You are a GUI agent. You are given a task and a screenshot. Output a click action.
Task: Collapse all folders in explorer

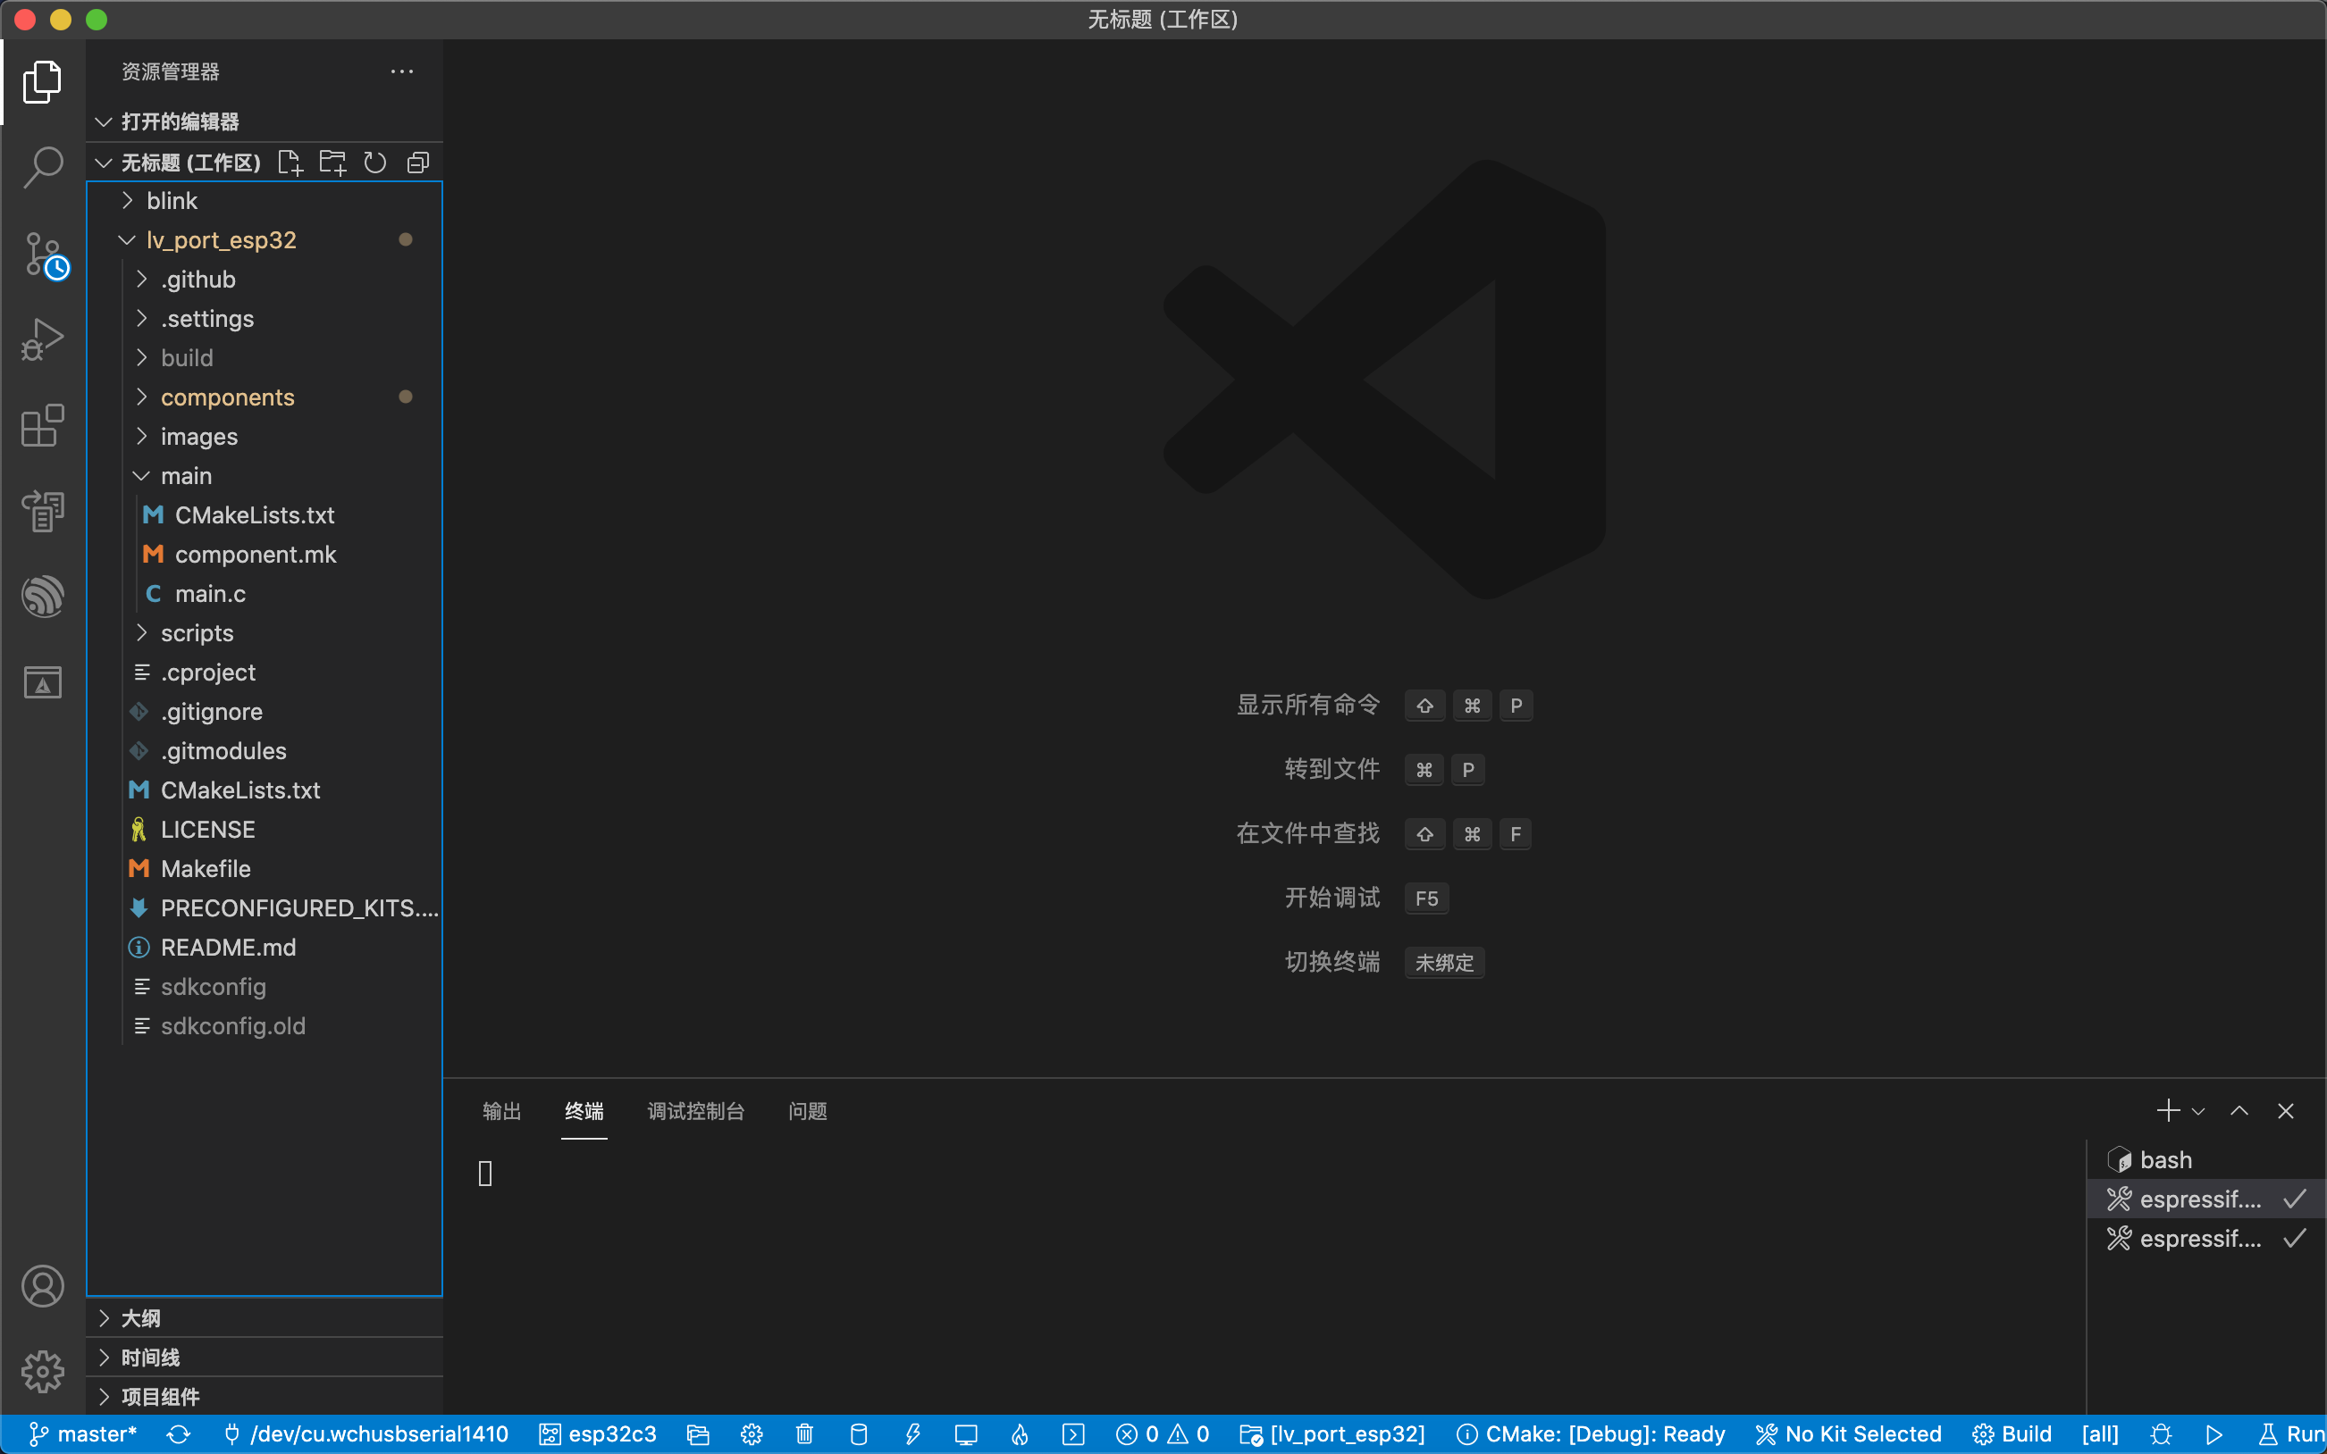(x=417, y=163)
